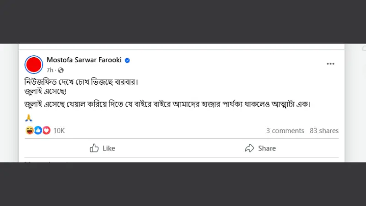Click the red heart Love reaction icon
The image size is (366, 206).
tap(47, 130)
